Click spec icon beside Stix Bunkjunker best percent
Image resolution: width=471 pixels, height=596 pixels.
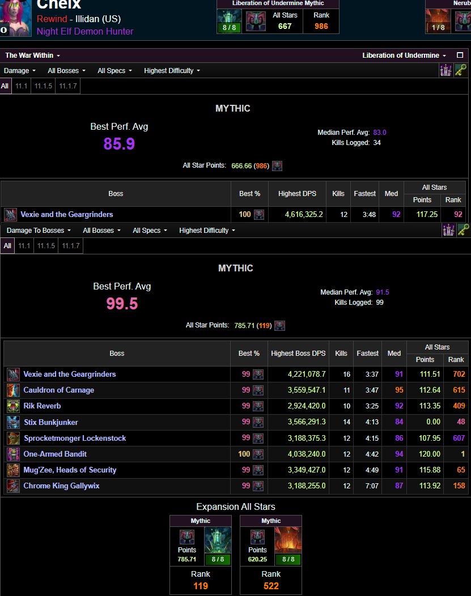pyautogui.click(x=258, y=422)
